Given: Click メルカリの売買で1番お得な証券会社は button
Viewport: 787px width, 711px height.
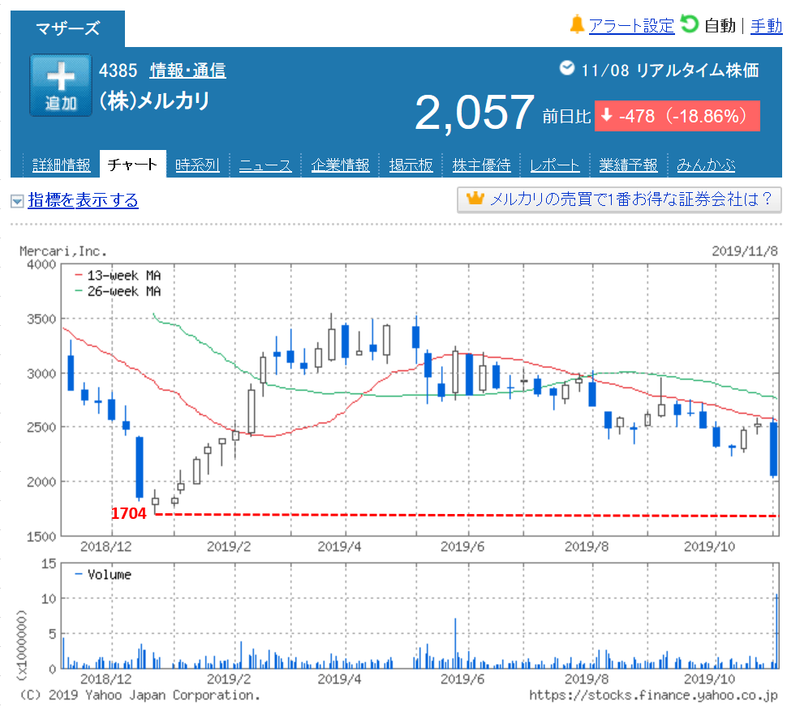Looking at the screenshot, I should click(619, 199).
